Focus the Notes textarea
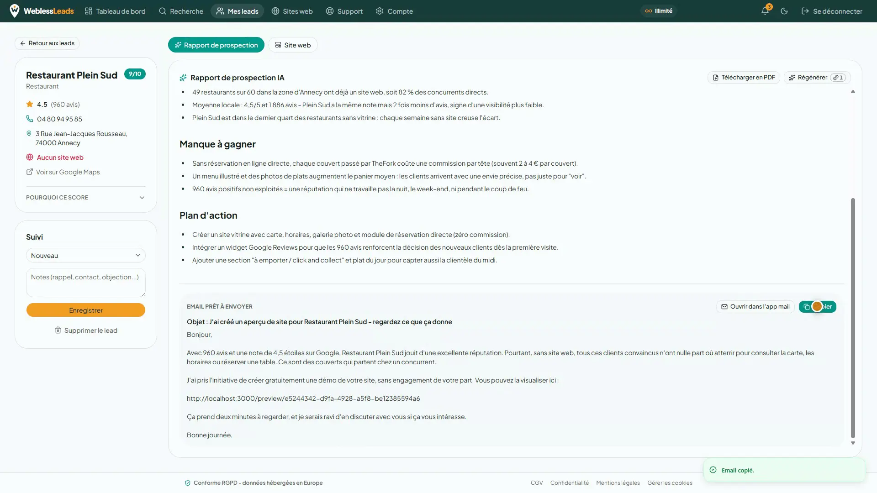877x493 pixels. click(x=86, y=283)
